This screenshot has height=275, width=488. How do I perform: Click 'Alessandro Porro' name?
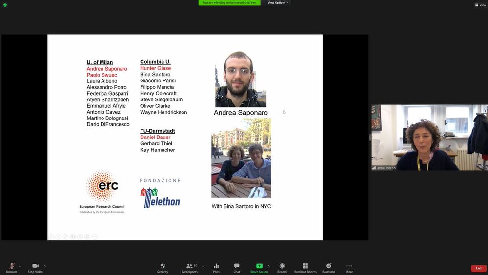coord(107,87)
